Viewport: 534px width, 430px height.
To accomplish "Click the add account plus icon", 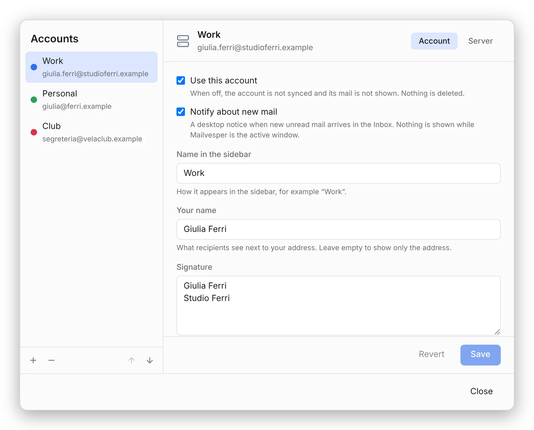I will (33, 360).
